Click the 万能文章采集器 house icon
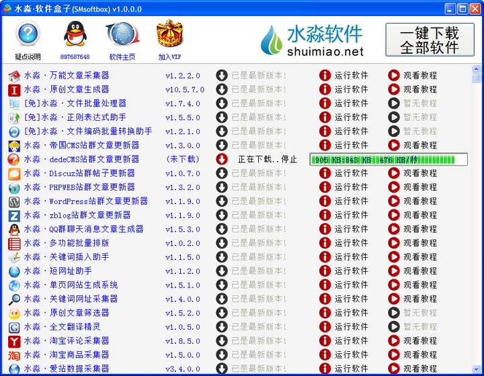Screen dimensions: 484x376 (x=14, y=75)
